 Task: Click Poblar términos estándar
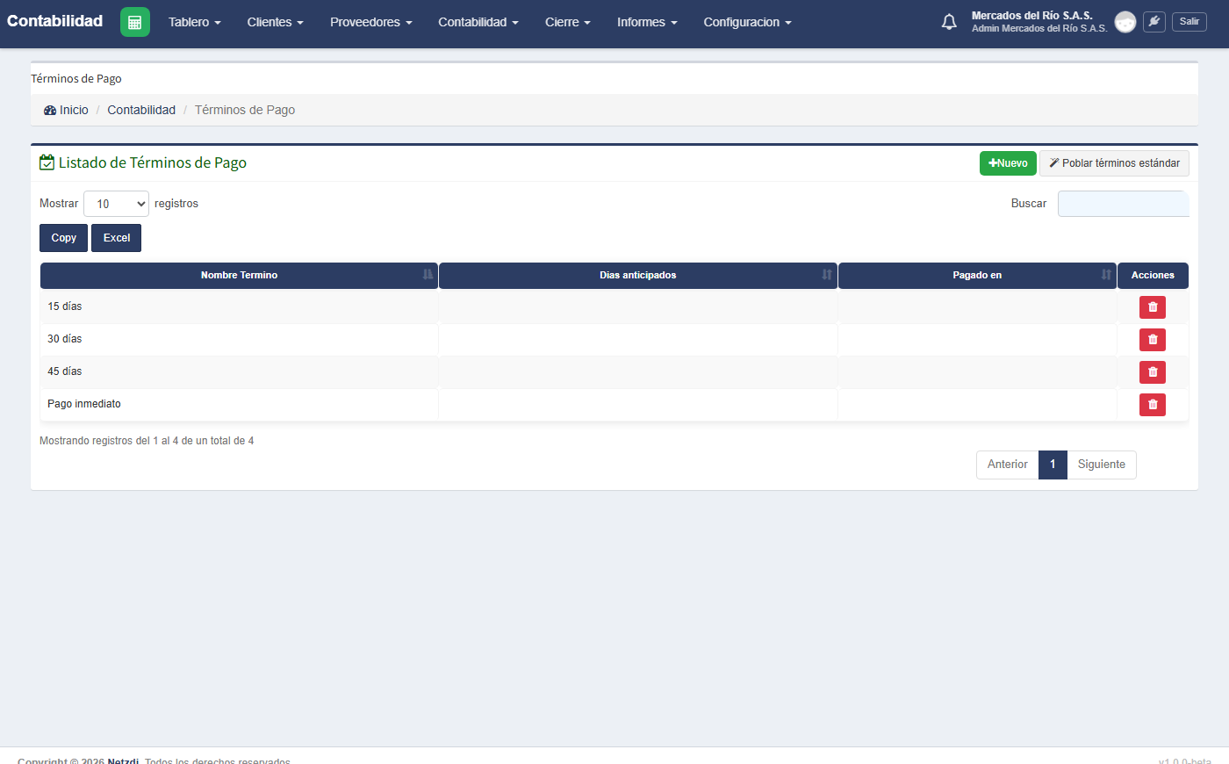tap(1114, 163)
